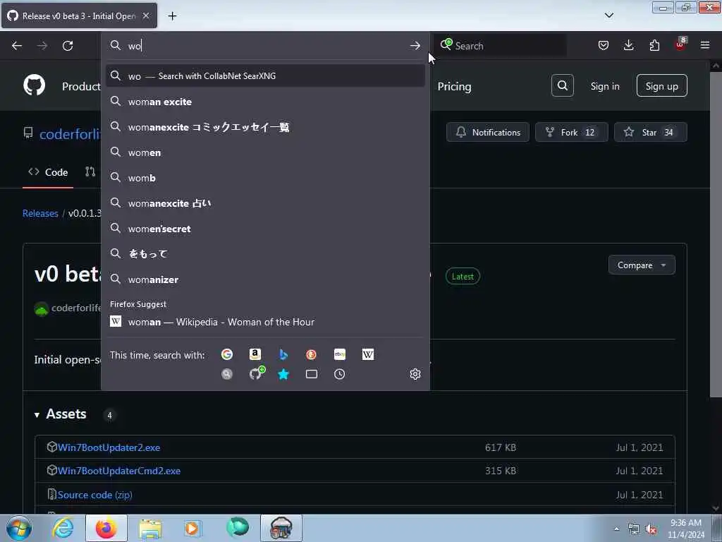Click the muted volume tray icon

point(651,529)
